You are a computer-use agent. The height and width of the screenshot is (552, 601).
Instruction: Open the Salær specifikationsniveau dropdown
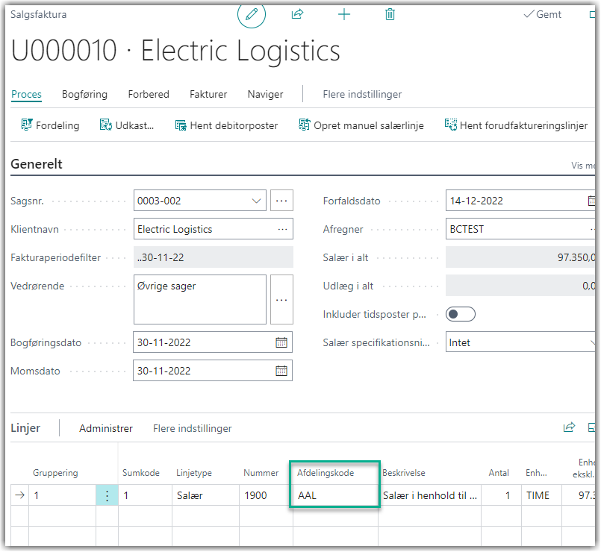(x=592, y=342)
